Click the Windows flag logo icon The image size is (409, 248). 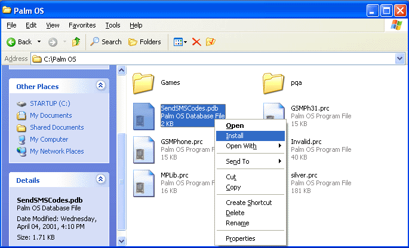[396, 25]
